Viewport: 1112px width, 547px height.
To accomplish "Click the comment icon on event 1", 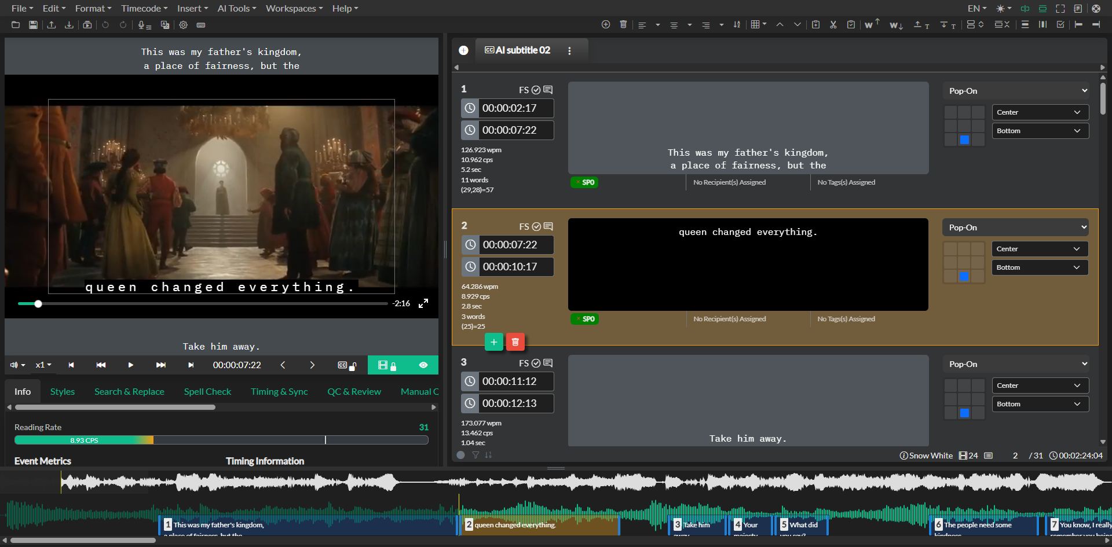I will coord(548,90).
